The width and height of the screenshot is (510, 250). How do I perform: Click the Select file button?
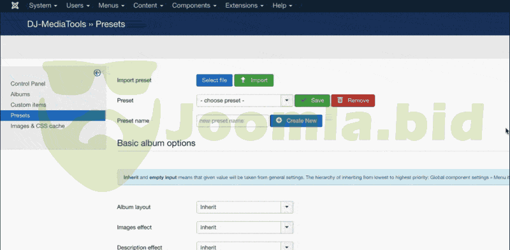click(x=214, y=80)
